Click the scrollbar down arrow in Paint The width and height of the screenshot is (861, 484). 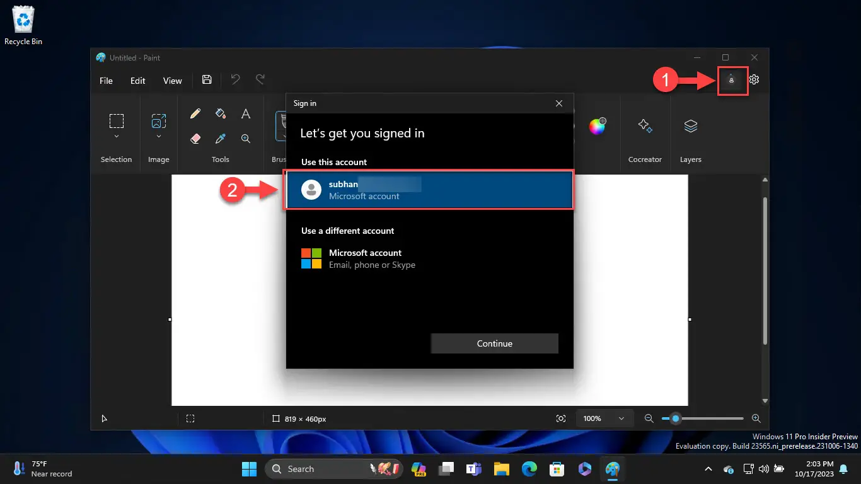(765, 401)
